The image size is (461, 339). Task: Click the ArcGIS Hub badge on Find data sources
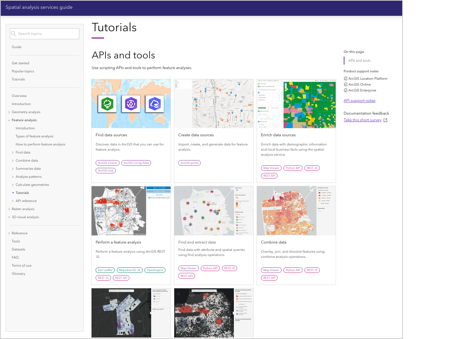106,170
